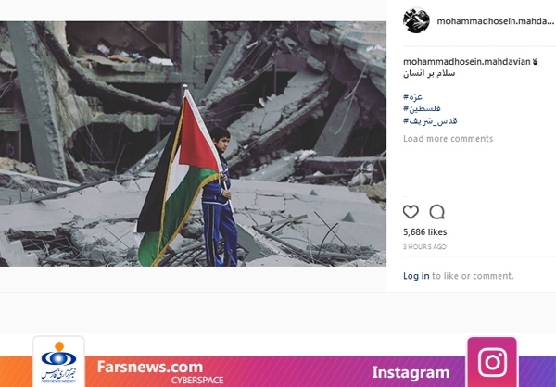This screenshot has height=387, width=556.
Task: View the 5,686 likes list
Action: click(424, 232)
